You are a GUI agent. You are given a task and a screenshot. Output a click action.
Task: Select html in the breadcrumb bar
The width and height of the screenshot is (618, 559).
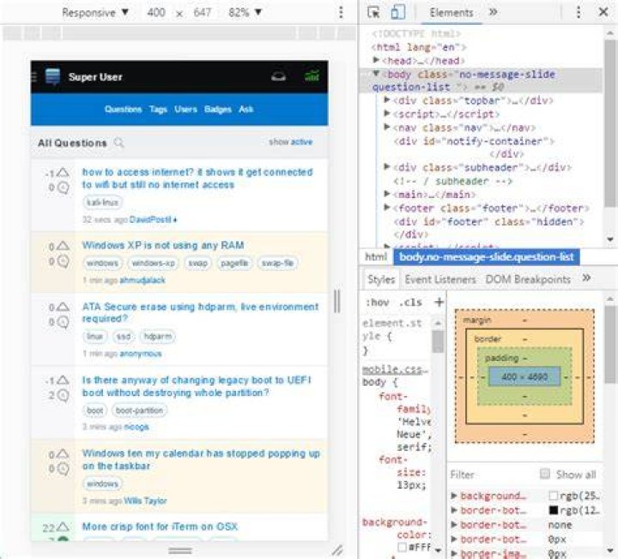click(376, 256)
